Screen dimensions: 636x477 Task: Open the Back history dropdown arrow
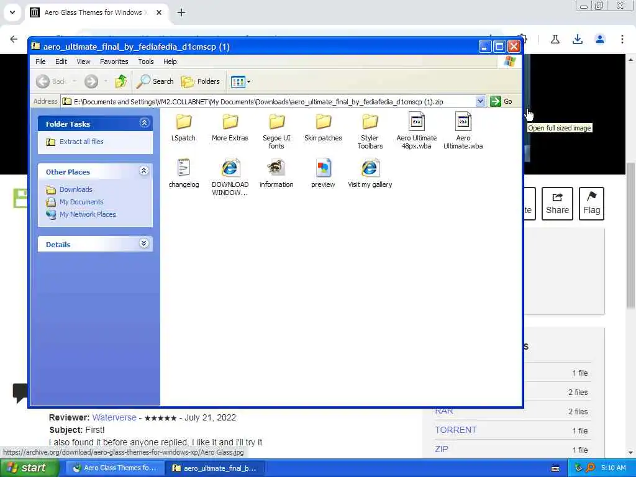click(75, 81)
